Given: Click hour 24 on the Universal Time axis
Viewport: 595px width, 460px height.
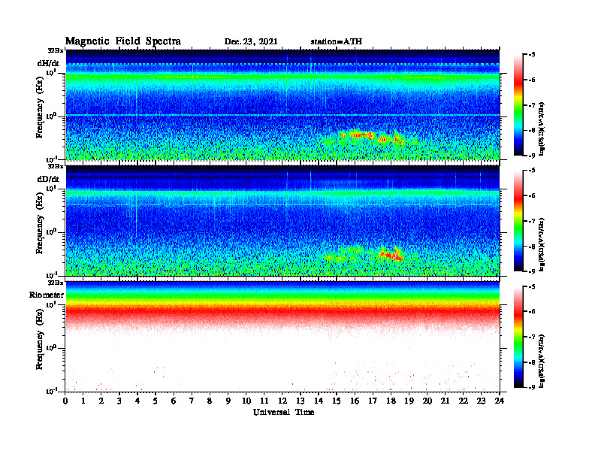Looking at the screenshot, I should click(x=500, y=401).
